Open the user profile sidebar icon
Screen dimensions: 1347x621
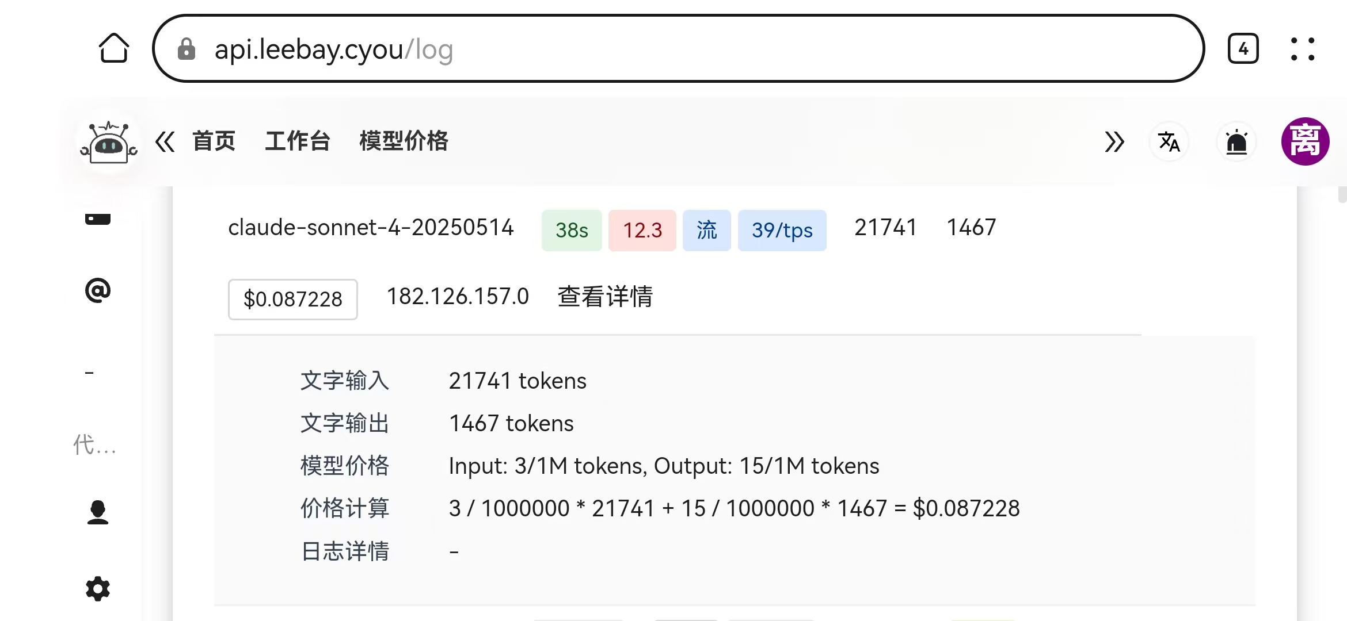[98, 512]
